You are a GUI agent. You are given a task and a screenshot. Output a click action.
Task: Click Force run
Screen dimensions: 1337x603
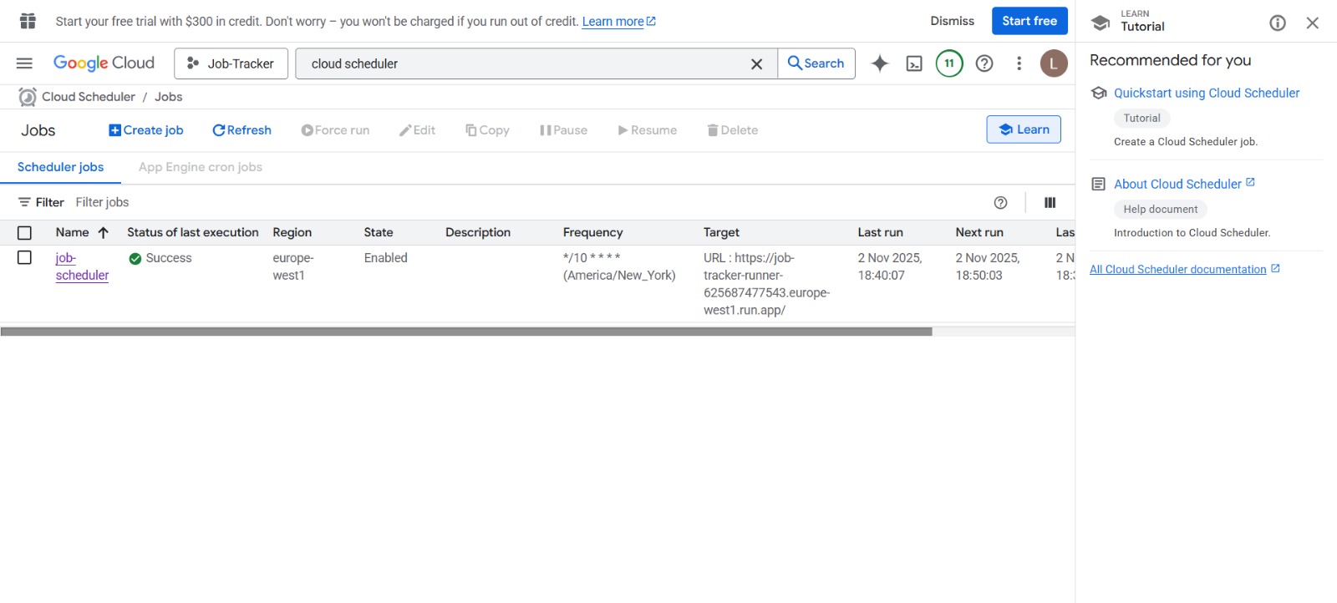tap(335, 130)
